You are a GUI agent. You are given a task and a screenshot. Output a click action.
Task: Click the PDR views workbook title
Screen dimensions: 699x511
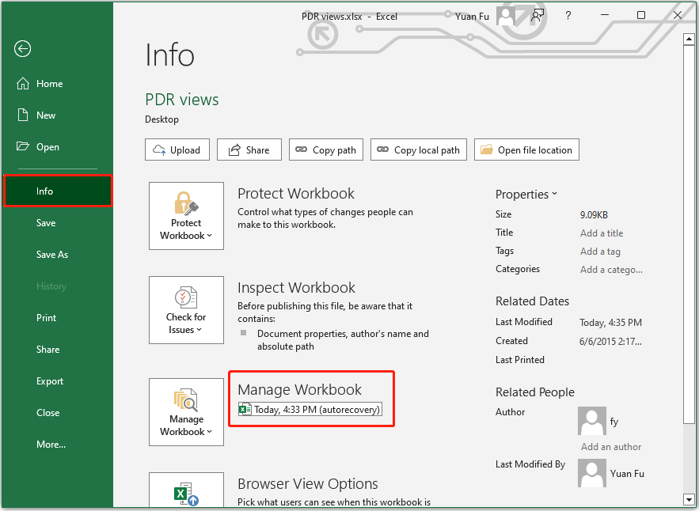click(182, 100)
